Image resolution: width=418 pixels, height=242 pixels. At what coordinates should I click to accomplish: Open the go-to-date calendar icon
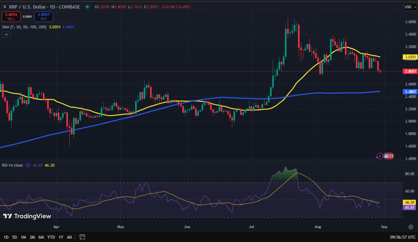(82, 237)
